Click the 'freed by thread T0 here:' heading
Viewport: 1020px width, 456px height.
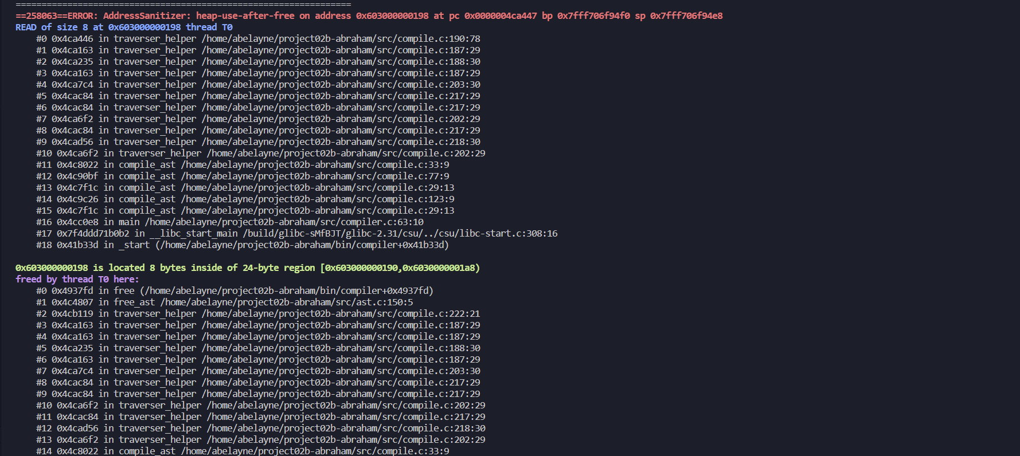coord(77,280)
